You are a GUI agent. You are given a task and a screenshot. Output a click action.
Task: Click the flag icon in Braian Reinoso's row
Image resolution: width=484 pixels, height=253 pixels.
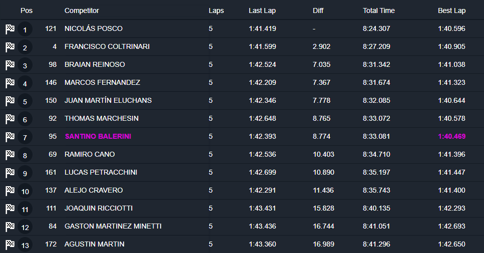click(10, 65)
